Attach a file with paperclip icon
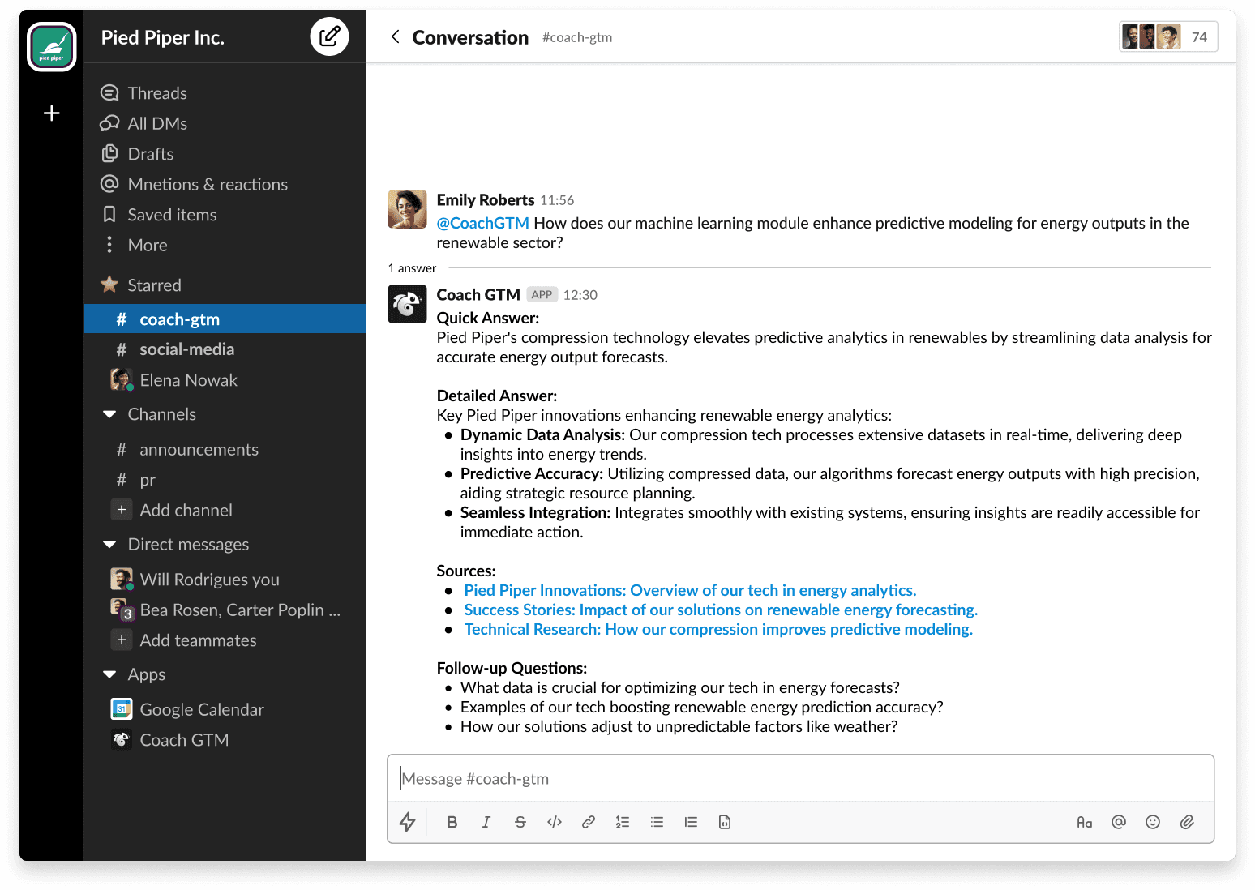 point(1187,822)
